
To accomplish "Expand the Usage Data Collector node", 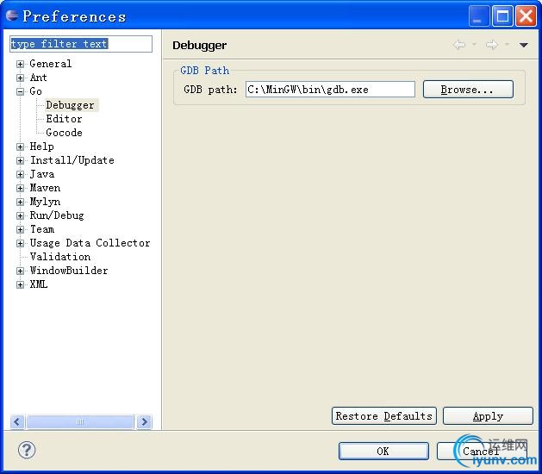I will pos(20,243).
